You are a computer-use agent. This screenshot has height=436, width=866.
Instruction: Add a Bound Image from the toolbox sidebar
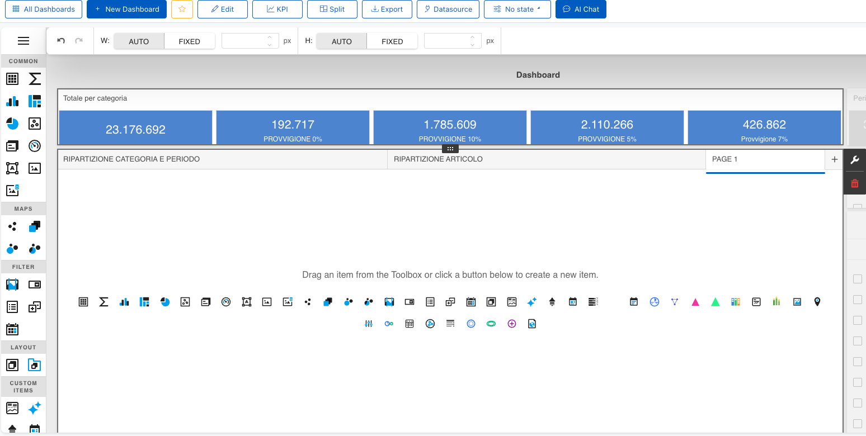pyautogui.click(x=12, y=191)
